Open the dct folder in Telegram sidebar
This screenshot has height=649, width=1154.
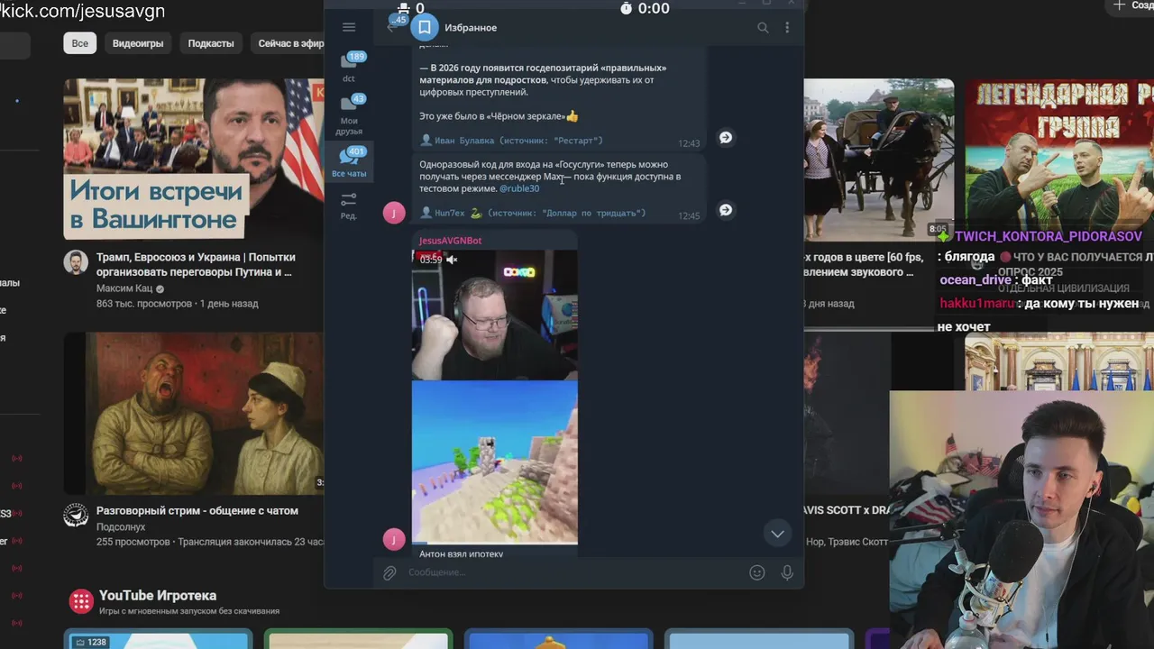click(349, 68)
